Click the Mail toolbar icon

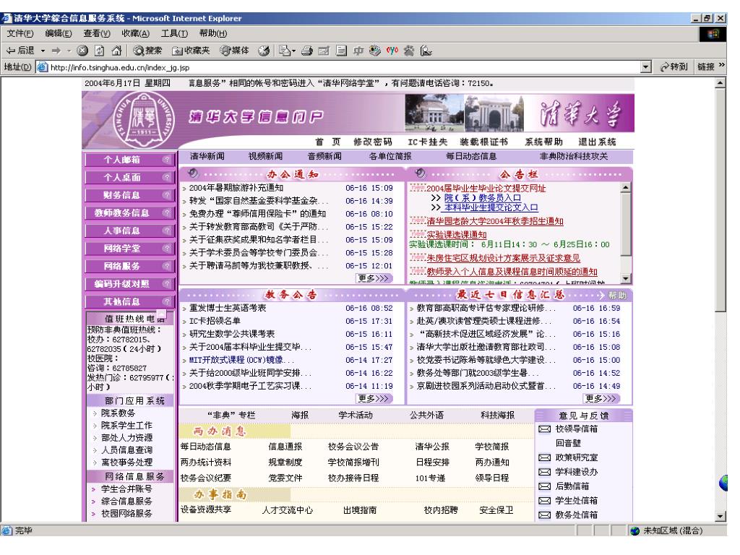284,51
